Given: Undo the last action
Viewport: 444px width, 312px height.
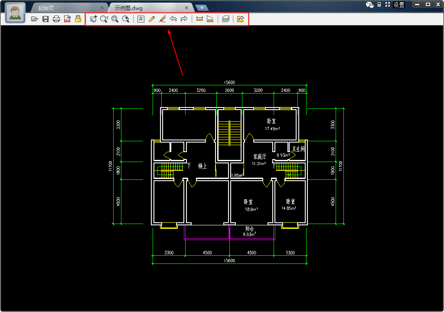Looking at the screenshot, I should (173, 19).
